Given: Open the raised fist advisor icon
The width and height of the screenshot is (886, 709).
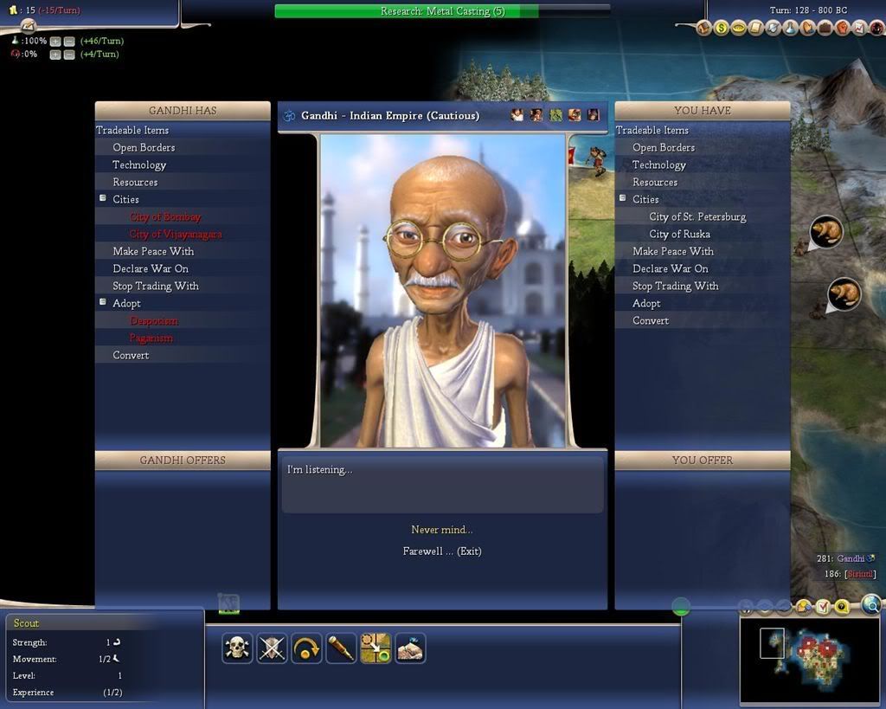Looking at the screenshot, I should [x=843, y=28].
